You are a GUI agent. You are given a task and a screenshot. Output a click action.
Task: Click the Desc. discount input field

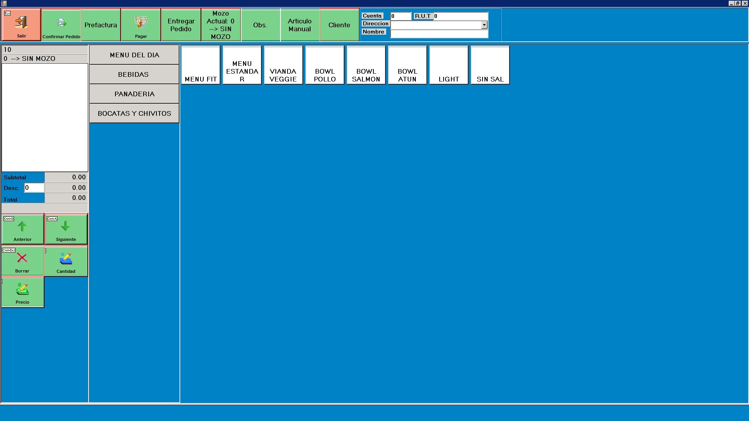click(34, 188)
